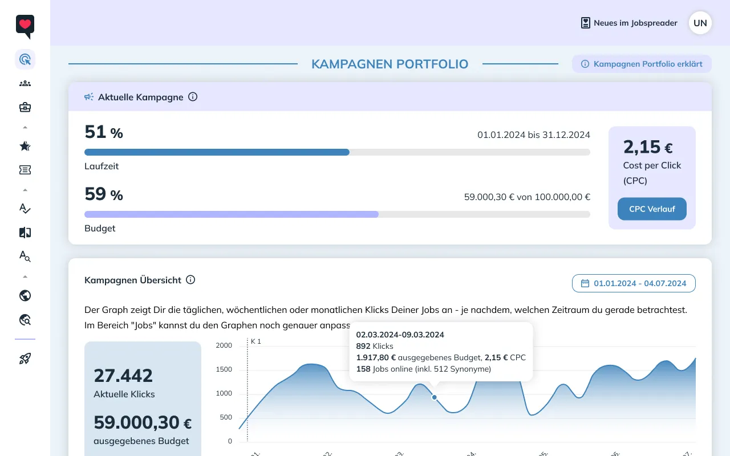Open the date range picker 01.01.2024 - 04.07.2024
This screenshot has height=456, width=730.
click(634, 283)
